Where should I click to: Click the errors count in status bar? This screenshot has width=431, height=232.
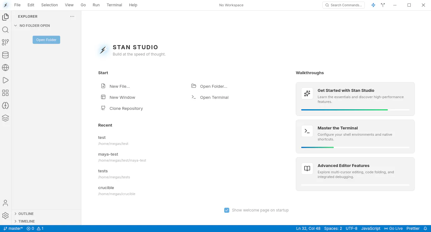point(30,229)
